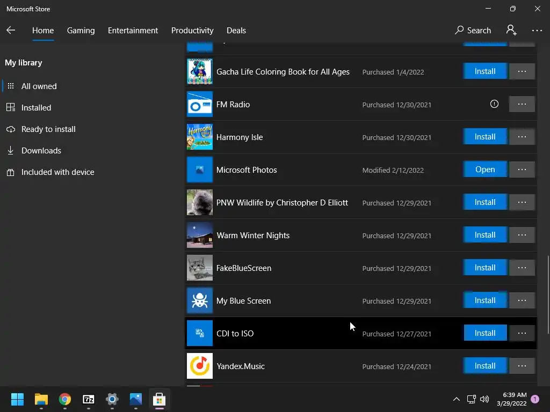Select the All owned grid icon
The width and height of the screenshot is (550, 412).
pyautogui.click(x=11, y=86)
